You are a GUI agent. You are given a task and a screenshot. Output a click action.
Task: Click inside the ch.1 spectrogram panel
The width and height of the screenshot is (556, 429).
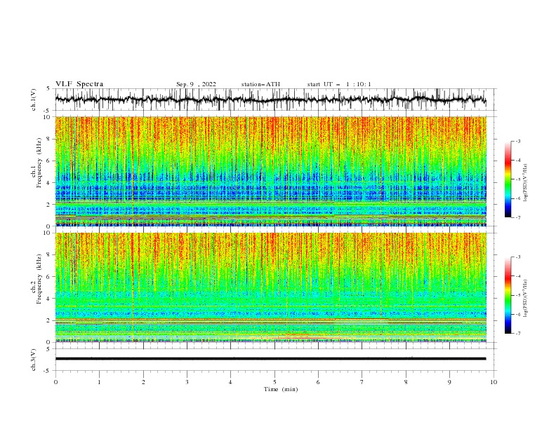pyautogui.click(x=270, y=171)
